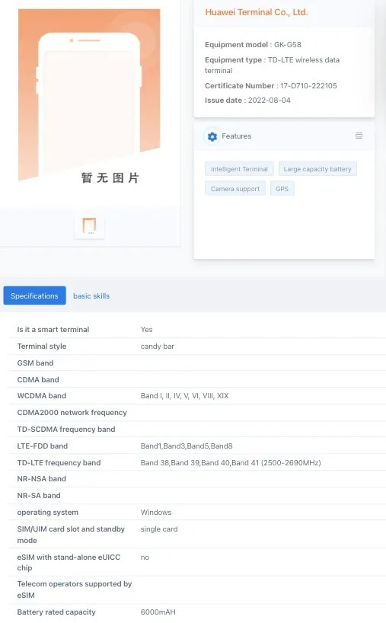Click the 'NR-SA band' label
Screen dimensions: 386x623
tap(39, 496)
